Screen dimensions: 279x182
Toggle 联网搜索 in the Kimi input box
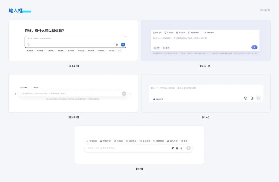(158, 99)
